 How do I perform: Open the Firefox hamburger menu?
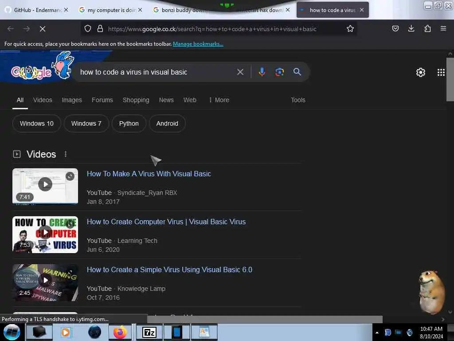click(443, 28)
